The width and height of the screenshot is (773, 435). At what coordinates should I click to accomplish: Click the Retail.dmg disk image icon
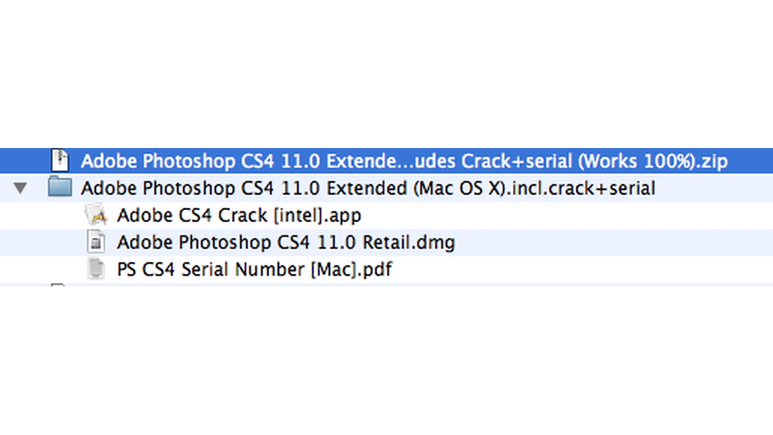pos(96,242)
